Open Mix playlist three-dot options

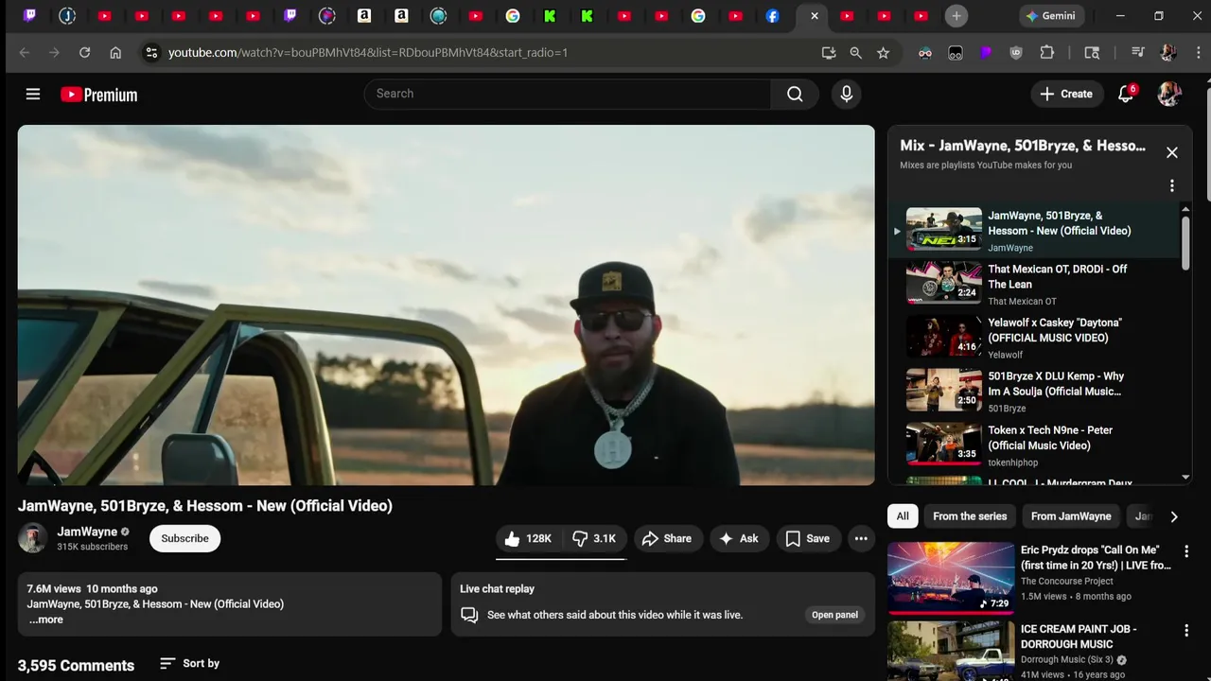[1172, 185]
